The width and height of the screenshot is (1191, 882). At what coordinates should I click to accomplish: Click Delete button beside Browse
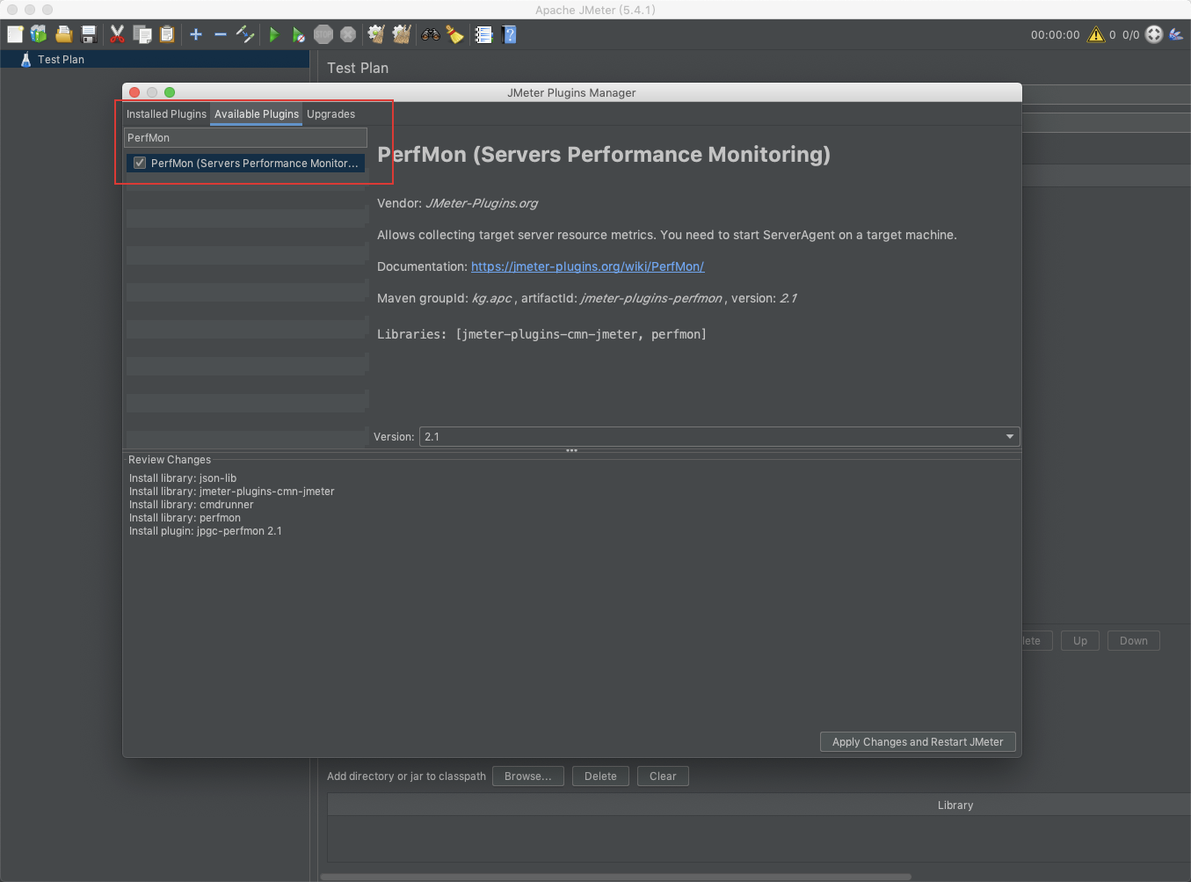point(600,776)
